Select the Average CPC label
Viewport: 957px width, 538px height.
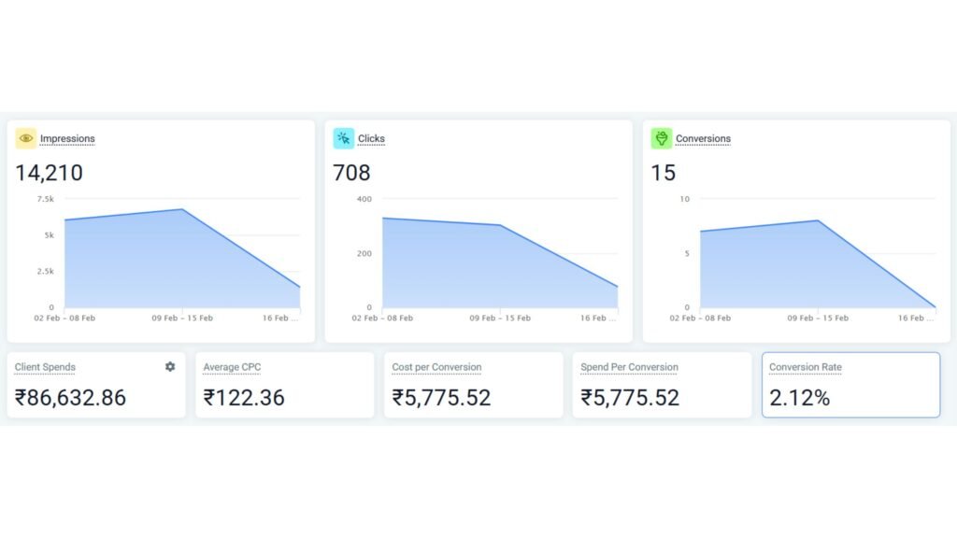tap(232, 367)
